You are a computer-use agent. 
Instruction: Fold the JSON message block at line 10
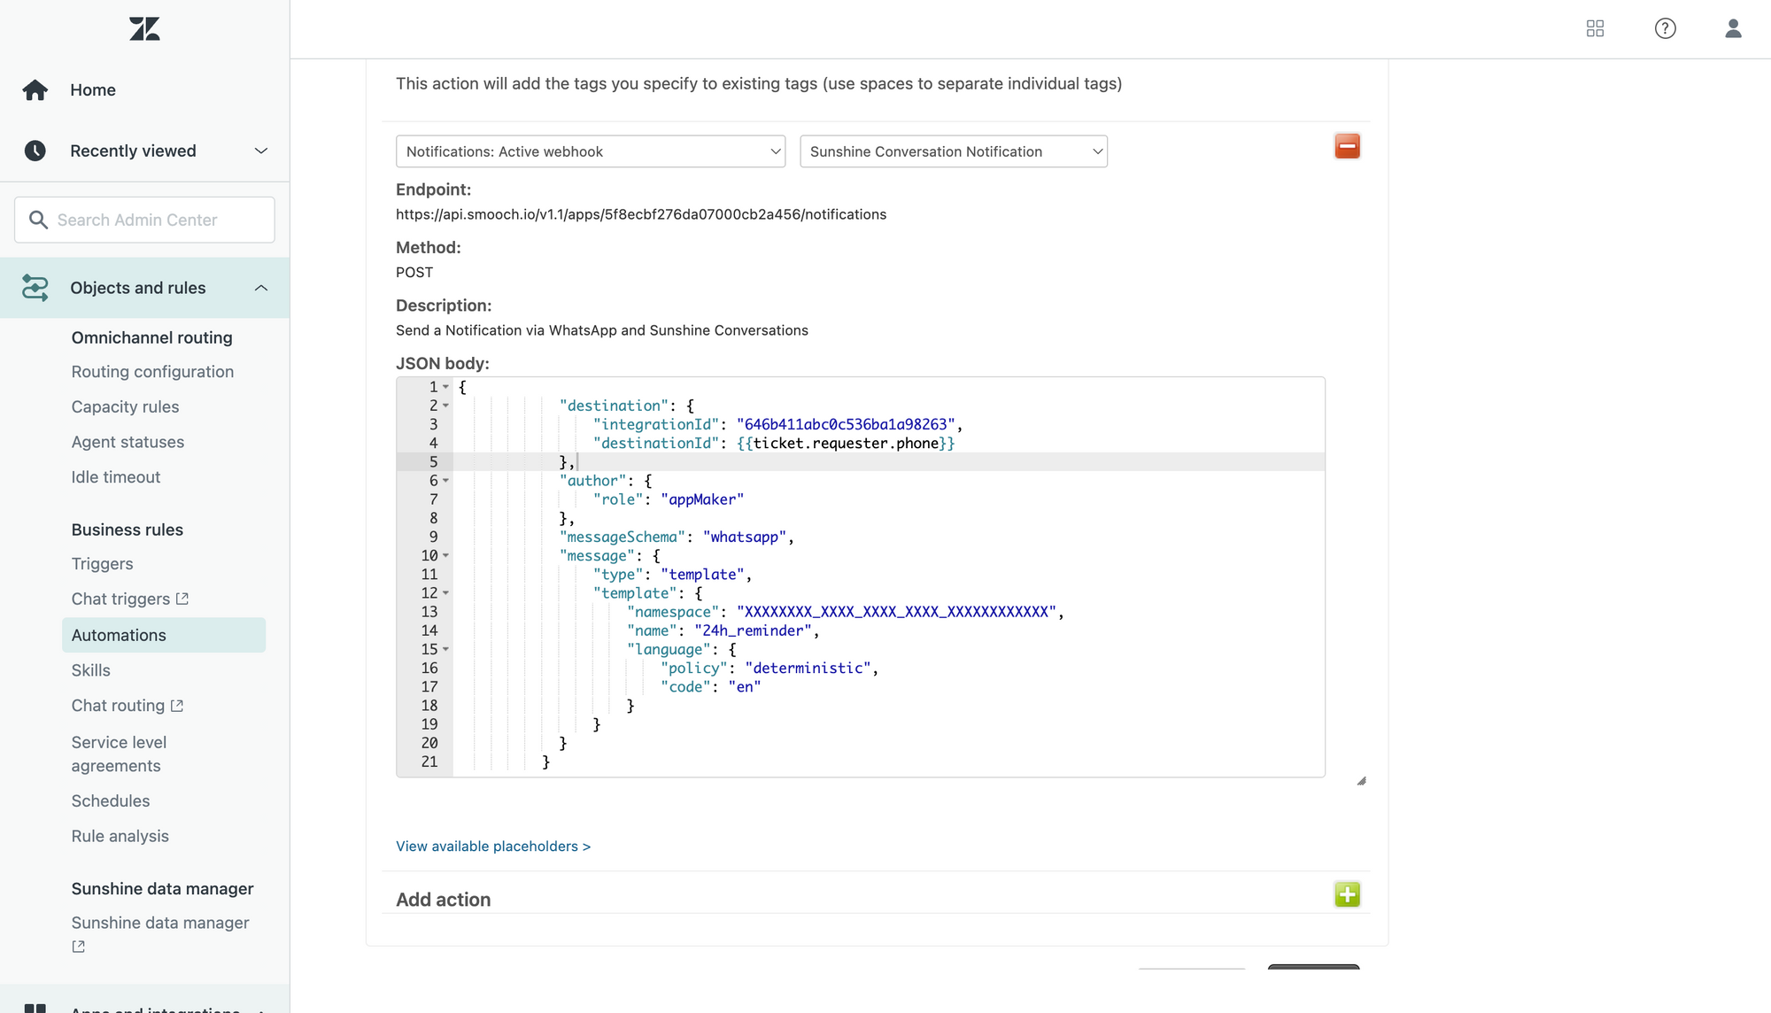click(x=445, y=555)
